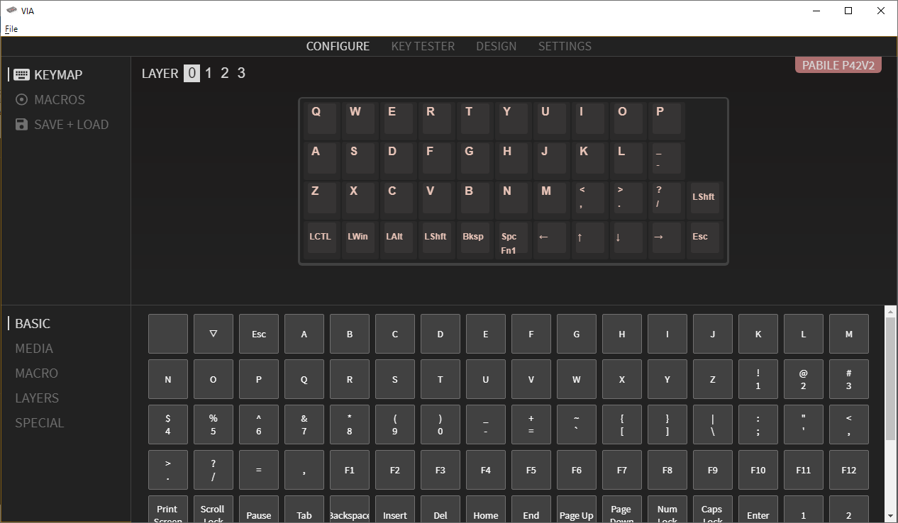Open the DESIGN tab
898x523 pixels.
tap(496, 46)
